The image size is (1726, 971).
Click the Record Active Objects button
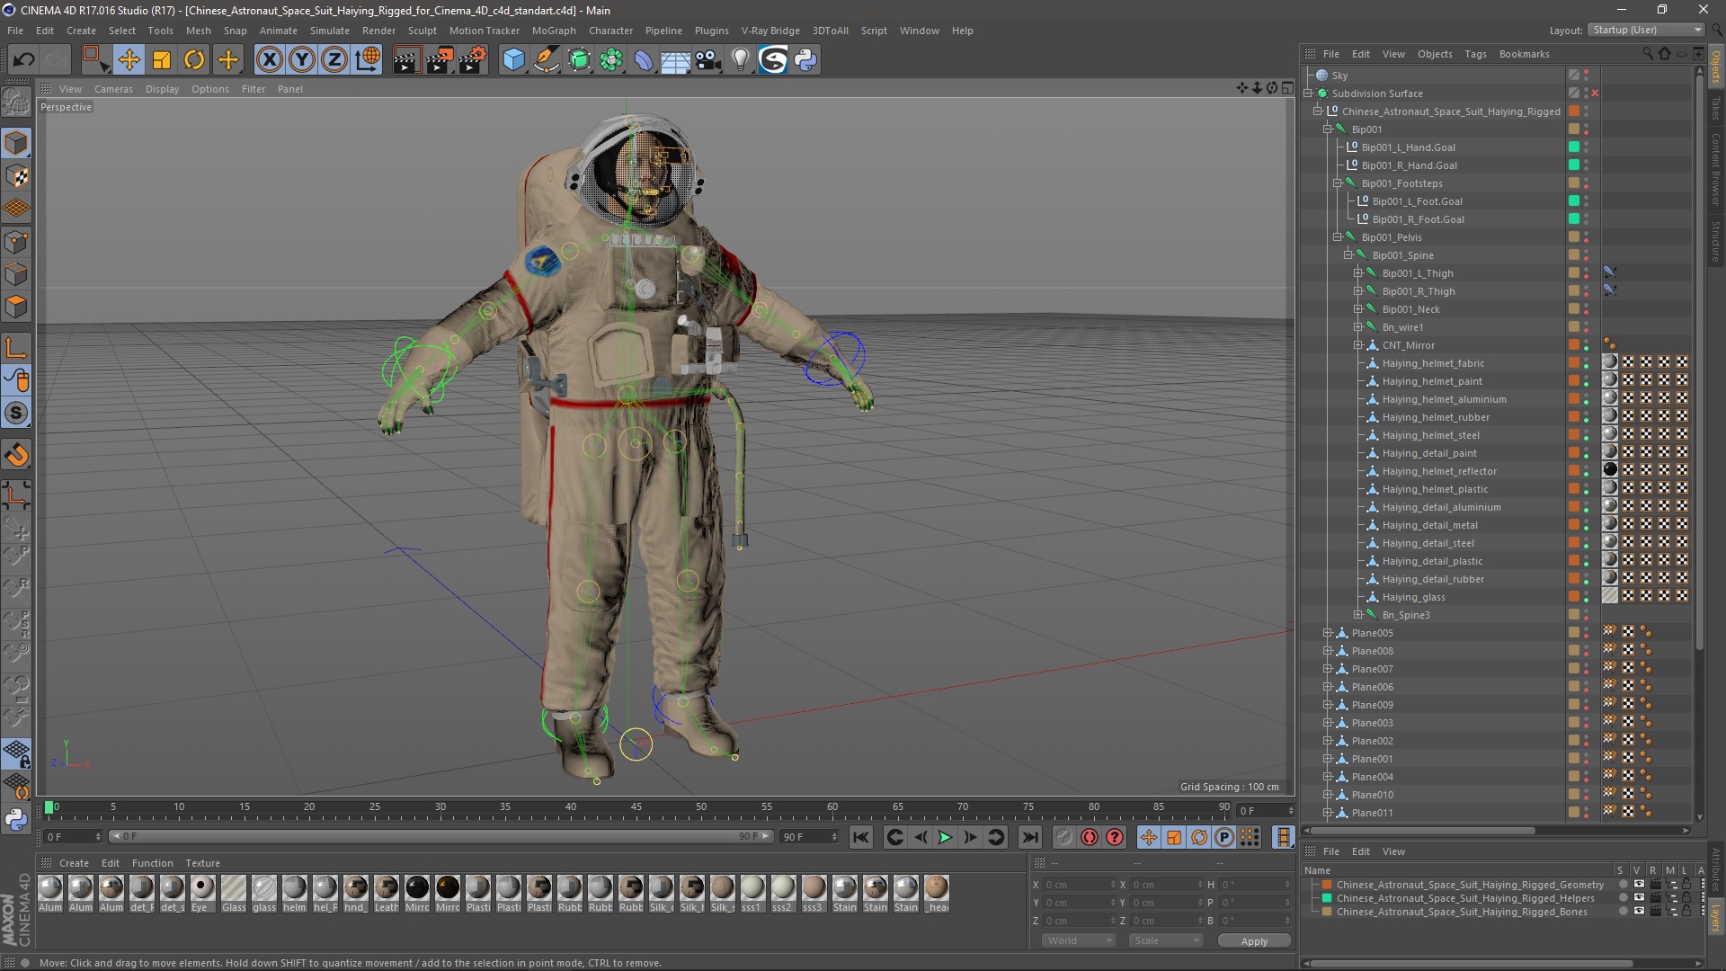tap(1064, 837)
